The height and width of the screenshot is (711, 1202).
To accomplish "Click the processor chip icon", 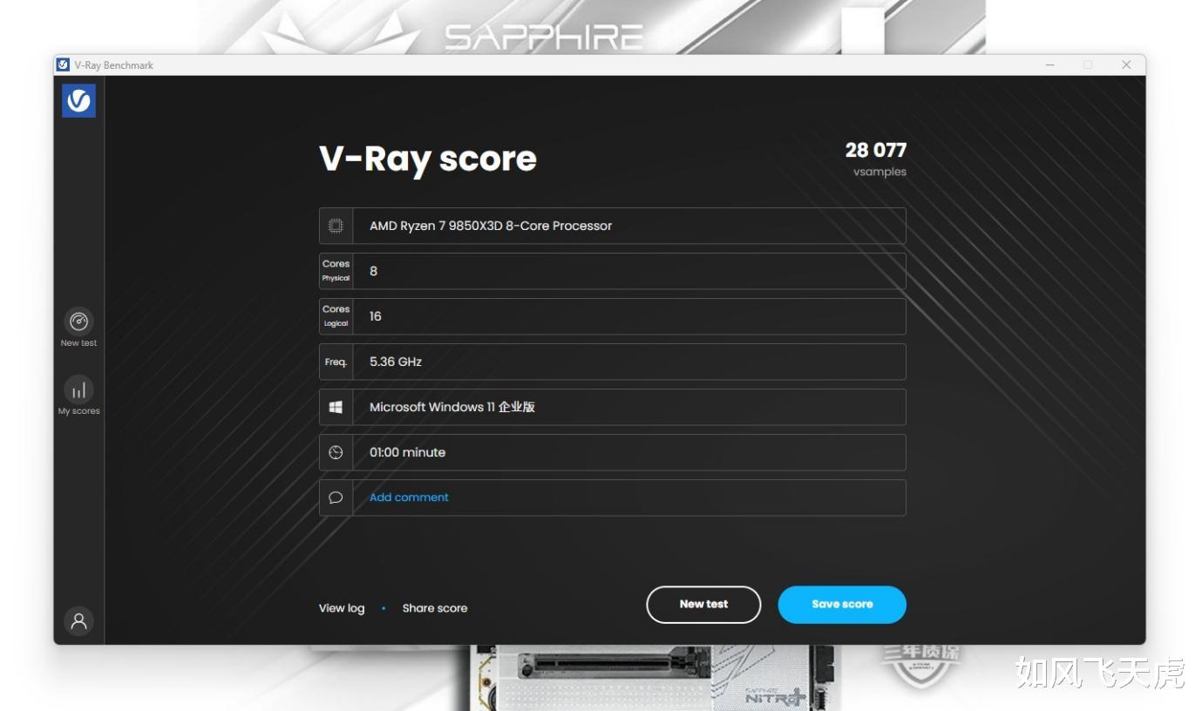I will click(336, 226).
